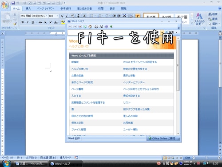Save document via Quick Access Toolbar
Image resolution: width=222 pixels, height=167 pixels.
click(x=13, y=3)
